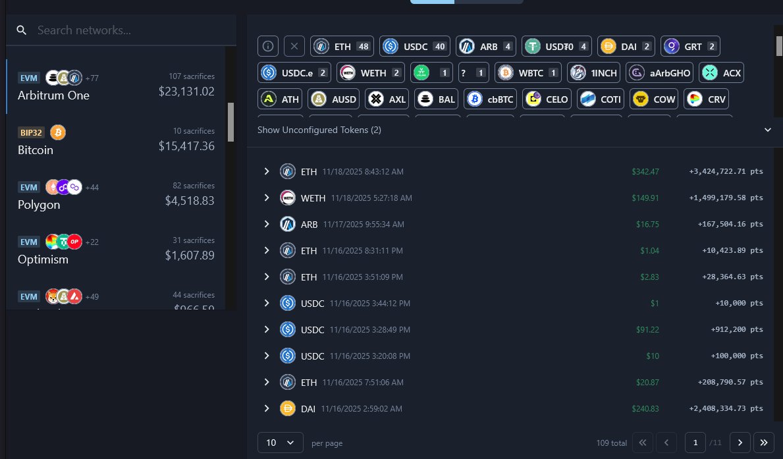This screenshot has width=783, height=459.
Task: Expand the USDC 3:44:12 PM sacrifice row
Action: tap(267, 303)
